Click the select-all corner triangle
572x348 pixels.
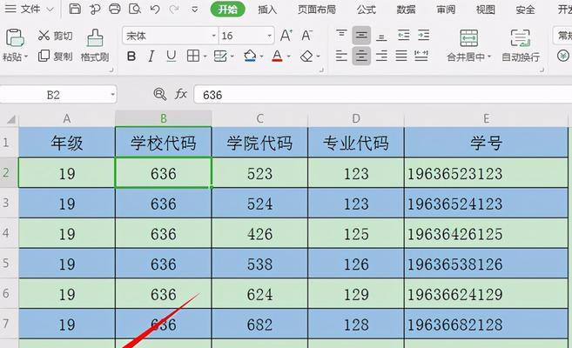click(x=10, y=119)
